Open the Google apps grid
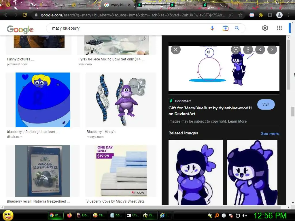This screenshot has width=295, height=221. tap(279, 28)
